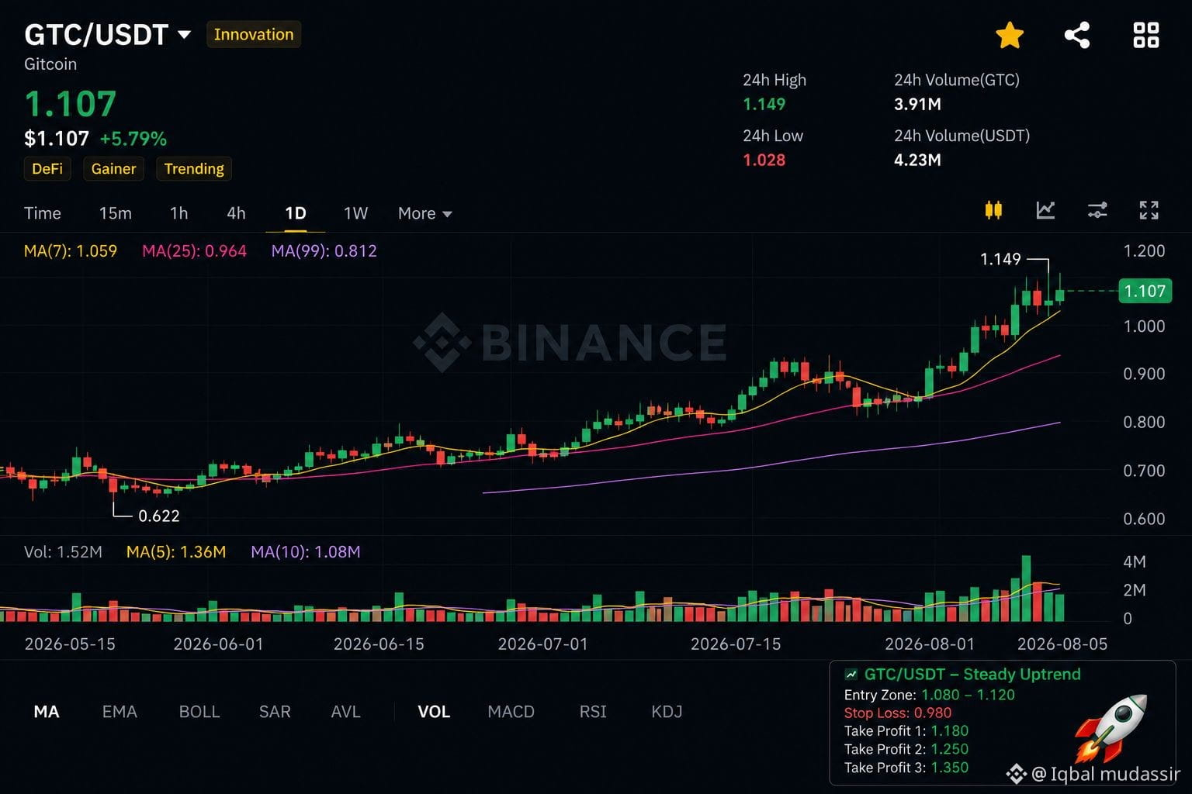Image resolution: width=1192 pixels, height=794 pixels.
Task: Click the volume MA(10): 1.08M label
Action: coord(306,552)
